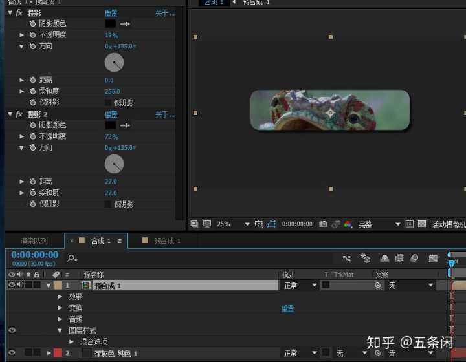Collapse the first 投影 effect group
This screenshot has width=466, height=362.
[x=10, y=13]
